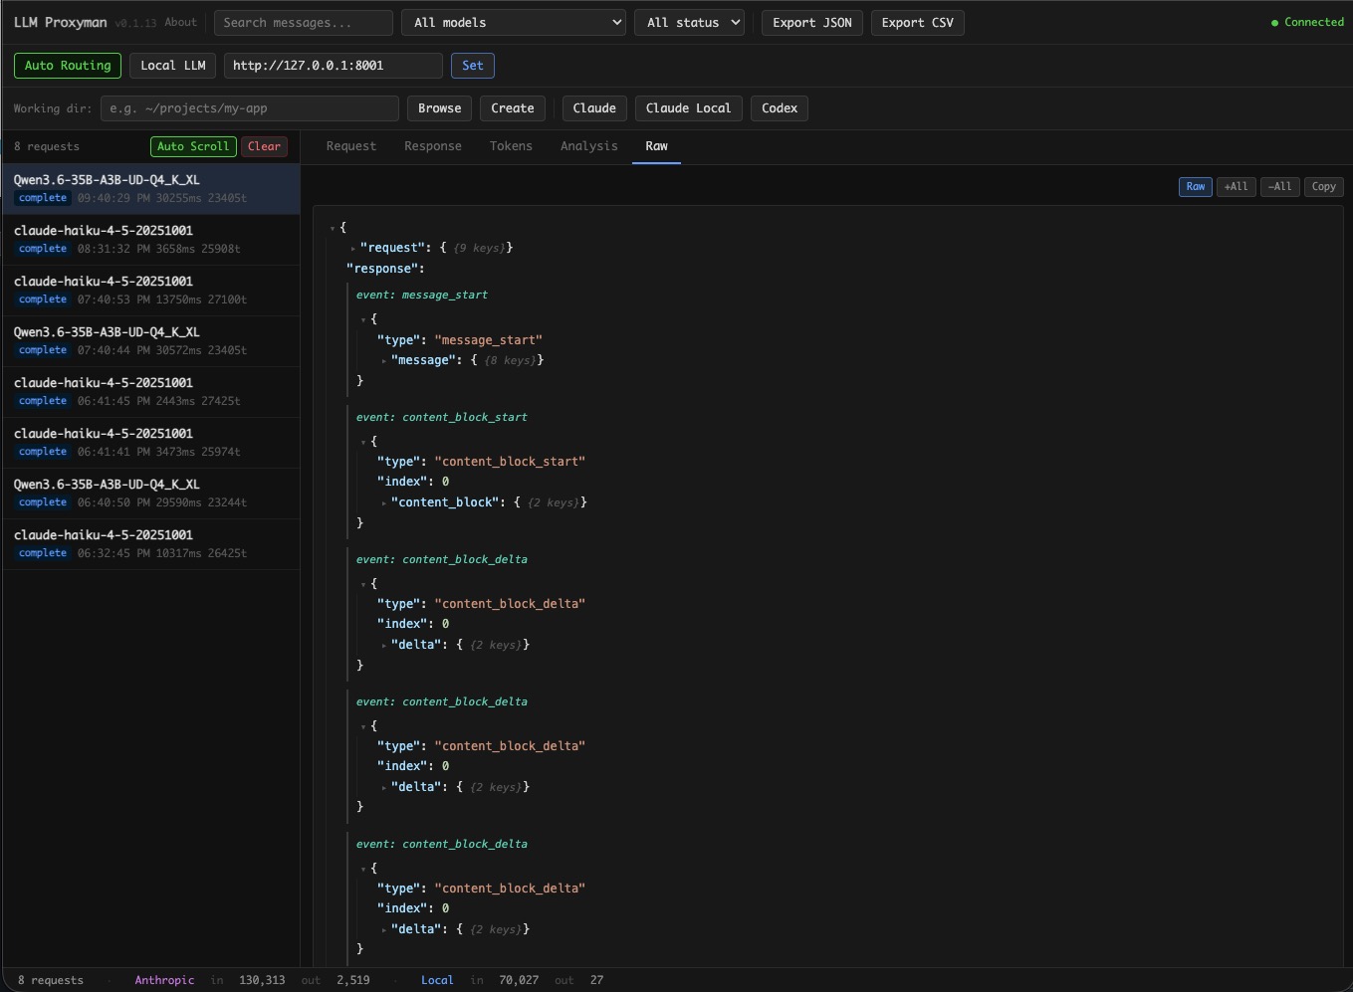Select the claude-haiku request from 06:41:41 PM
1353x992 pixels.
150,443
